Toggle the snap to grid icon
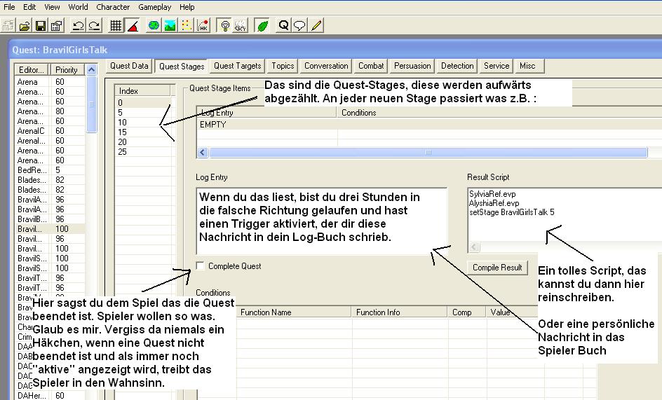 click(x=116, y=26)
